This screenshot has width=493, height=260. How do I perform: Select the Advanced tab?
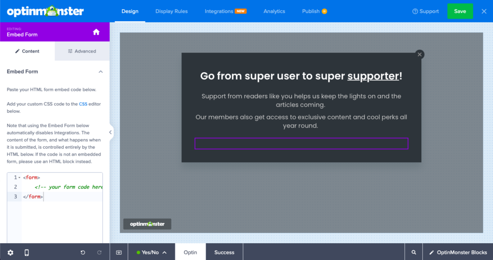click(82, 51)
